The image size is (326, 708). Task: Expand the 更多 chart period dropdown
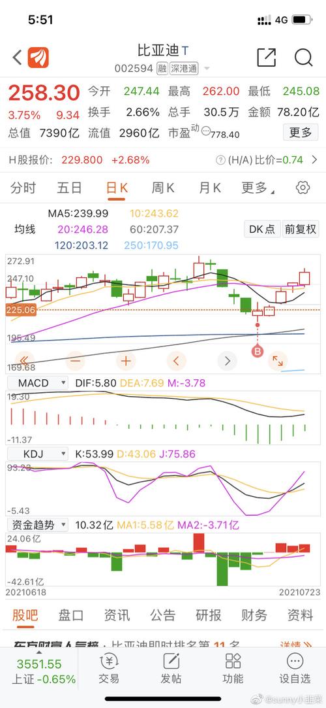(x=258, y=188)
